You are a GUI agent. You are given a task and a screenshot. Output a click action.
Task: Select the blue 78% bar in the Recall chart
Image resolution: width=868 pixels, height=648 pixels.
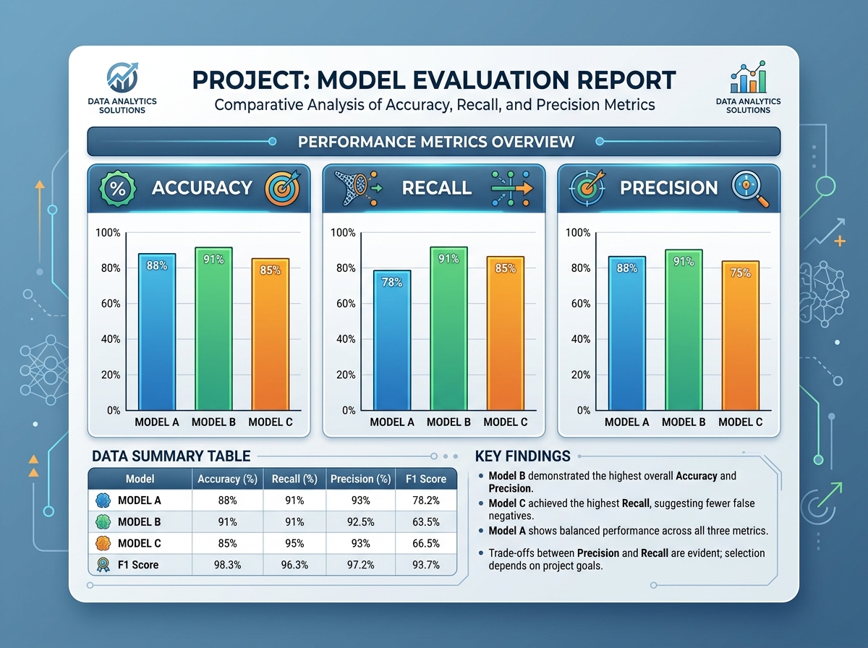pos(392,341)
